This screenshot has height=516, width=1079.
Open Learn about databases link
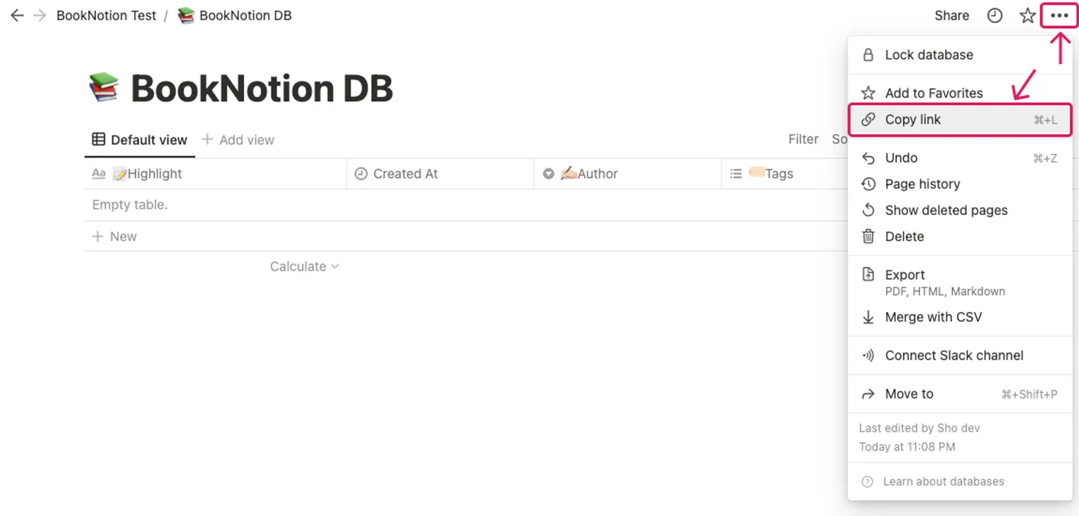click(943, 482)
